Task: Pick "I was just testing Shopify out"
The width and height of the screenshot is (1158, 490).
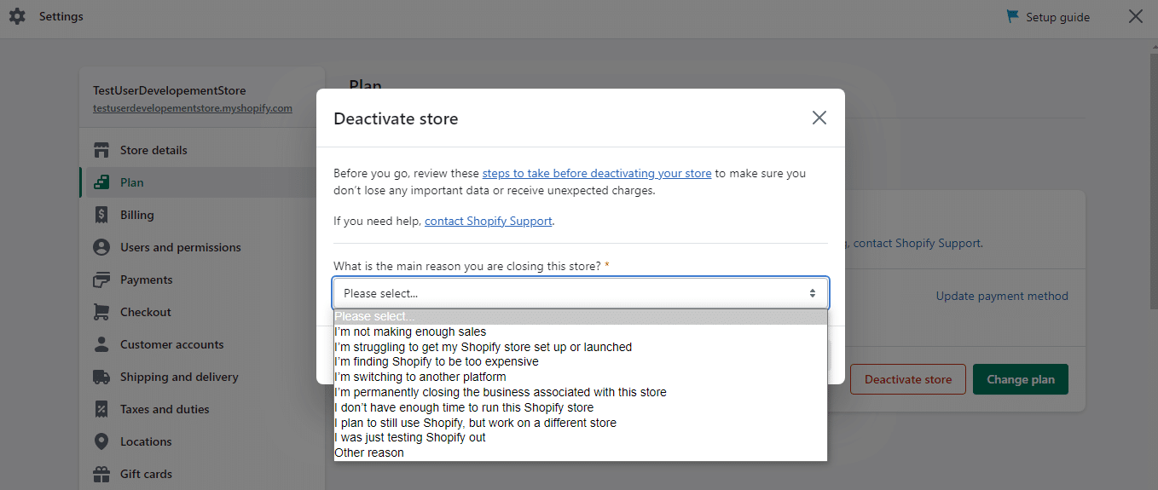Action: click(x=410, y=437)
